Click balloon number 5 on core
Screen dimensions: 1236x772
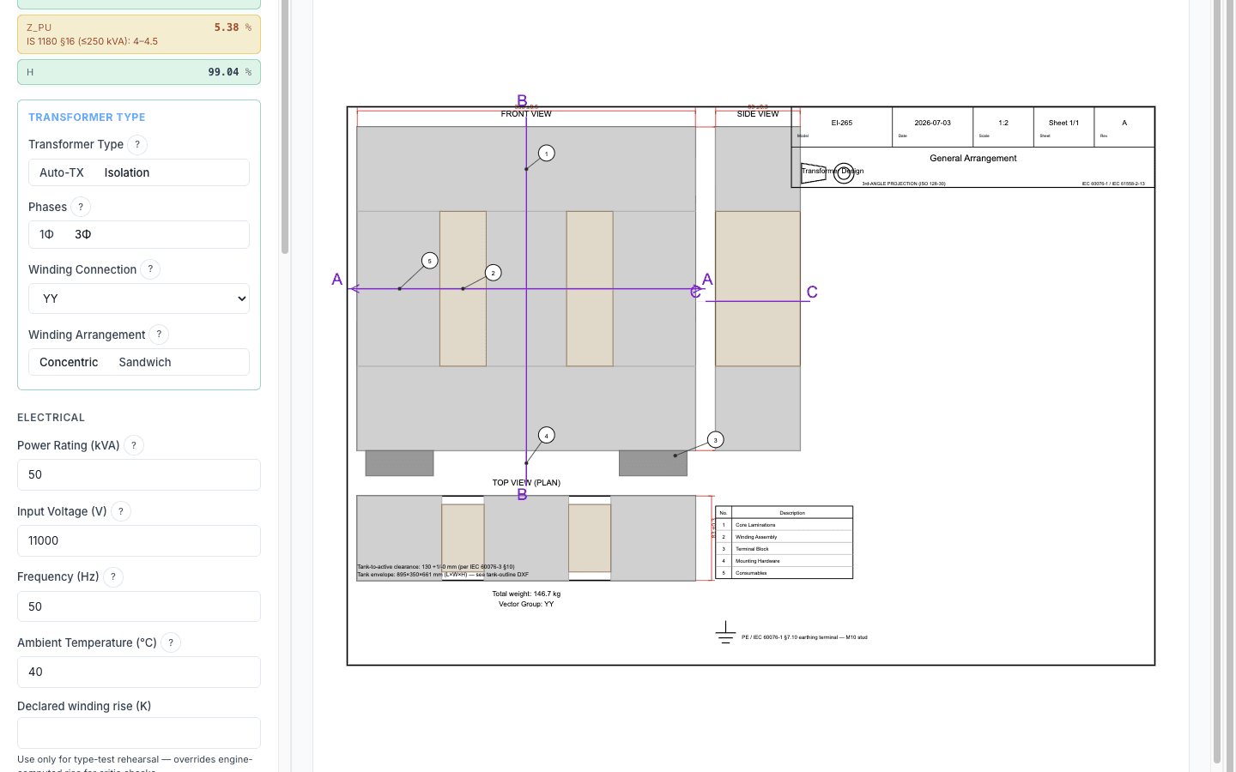[430, 261]
